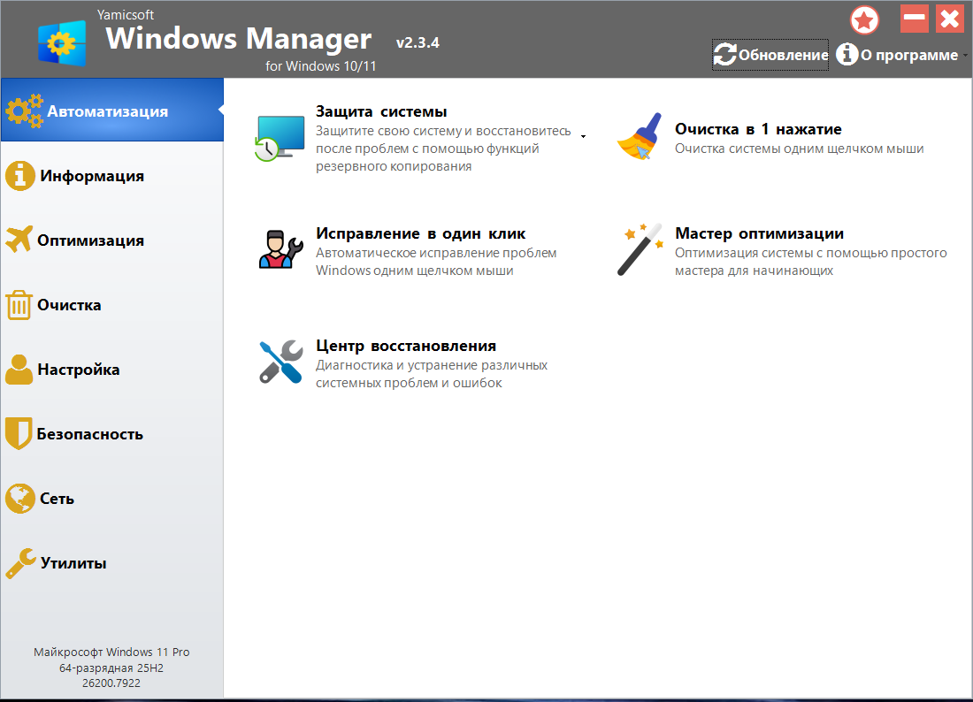Open the Центр восстановления link
Image resolution: width=973 pixels, height=702 pixels.
click(406, 346)
